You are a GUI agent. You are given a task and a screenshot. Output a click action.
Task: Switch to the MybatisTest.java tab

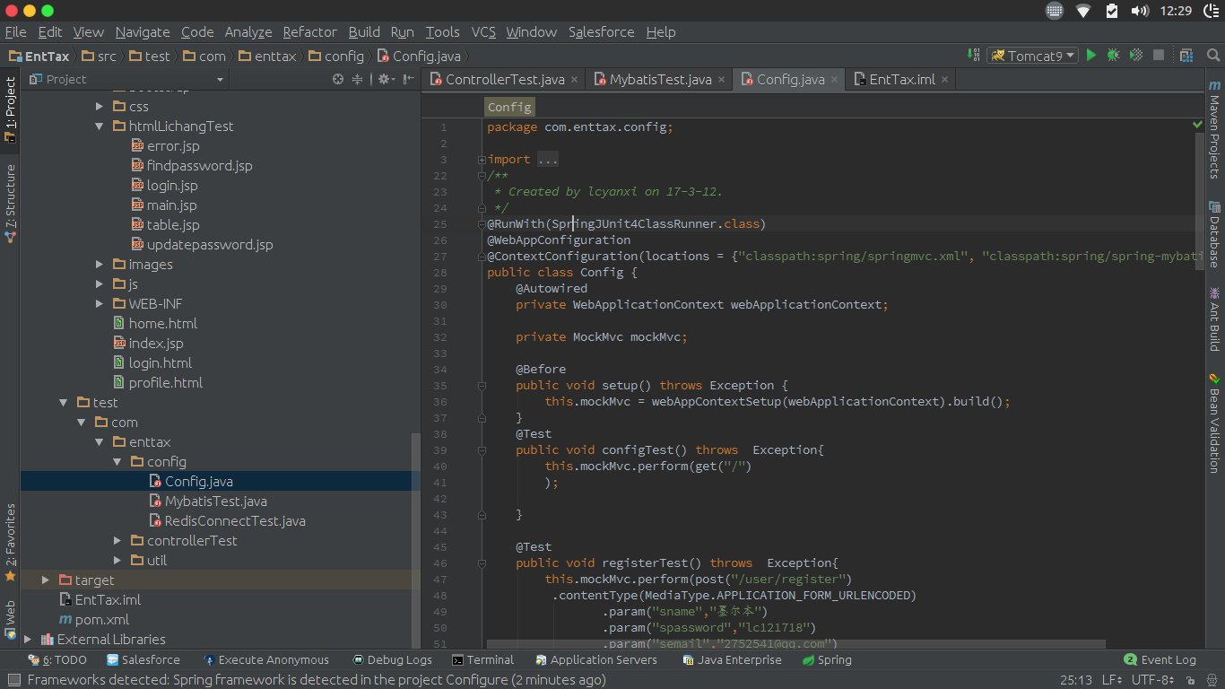coord(660,80)
